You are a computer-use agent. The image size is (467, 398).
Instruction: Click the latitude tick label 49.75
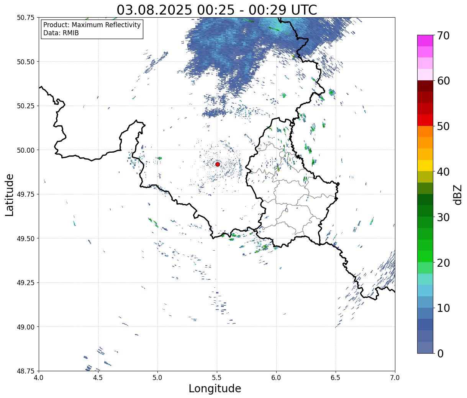click(x=26, y=194)
